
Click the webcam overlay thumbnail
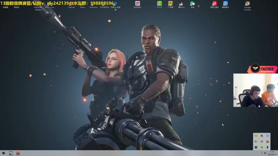click(x=255, y=90)
